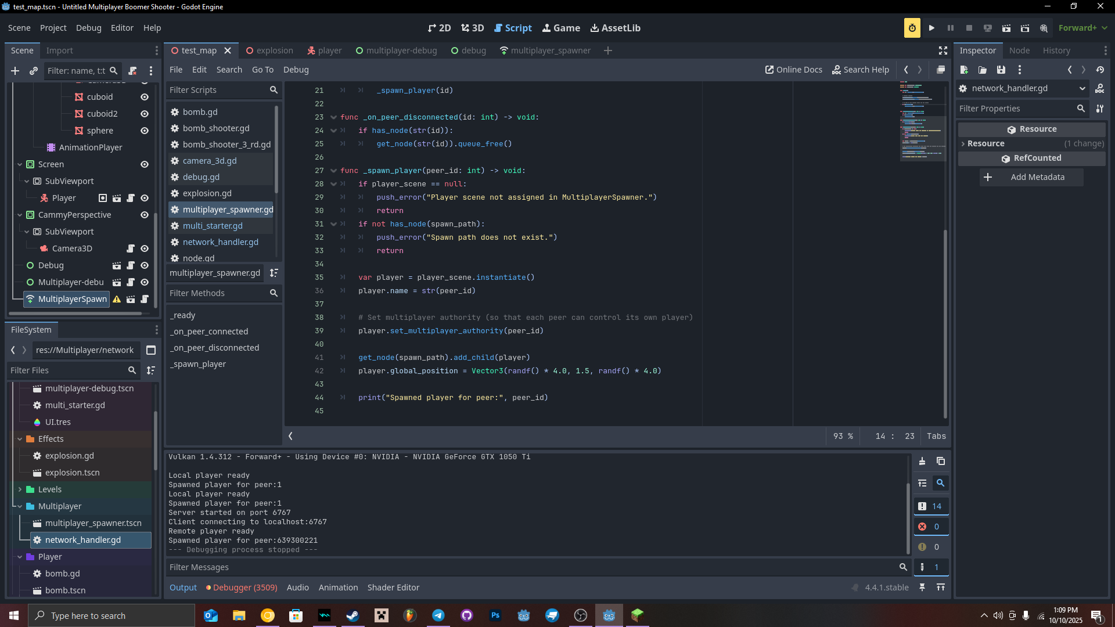The image size is (1115, 627).
Task: Toggle distraction-free mode icon
Action: click(943, 51)
